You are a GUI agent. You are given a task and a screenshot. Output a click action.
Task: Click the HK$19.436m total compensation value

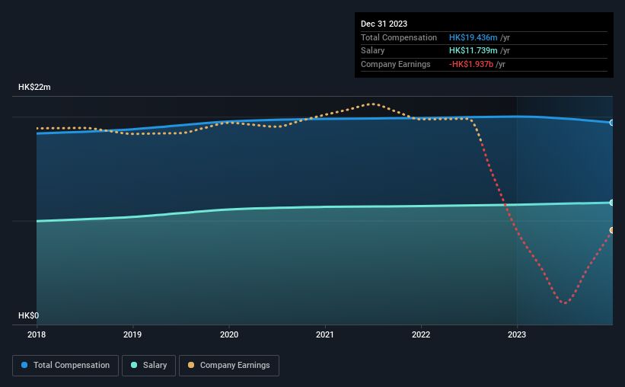tap(474, 37)
